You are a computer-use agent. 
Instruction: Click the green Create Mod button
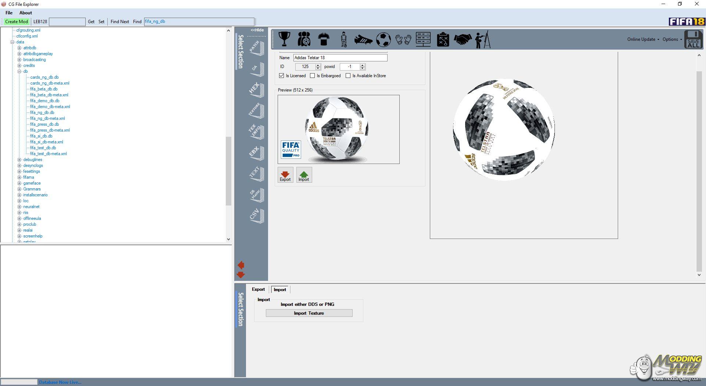click(17, 22)
